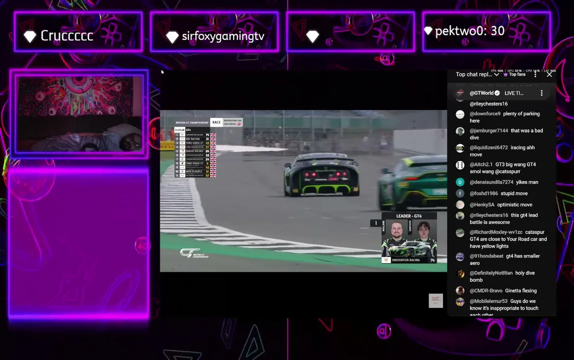
Task: Click @rileychesters16 avatar beside gt4 lead message
Action: pos(460,215)
